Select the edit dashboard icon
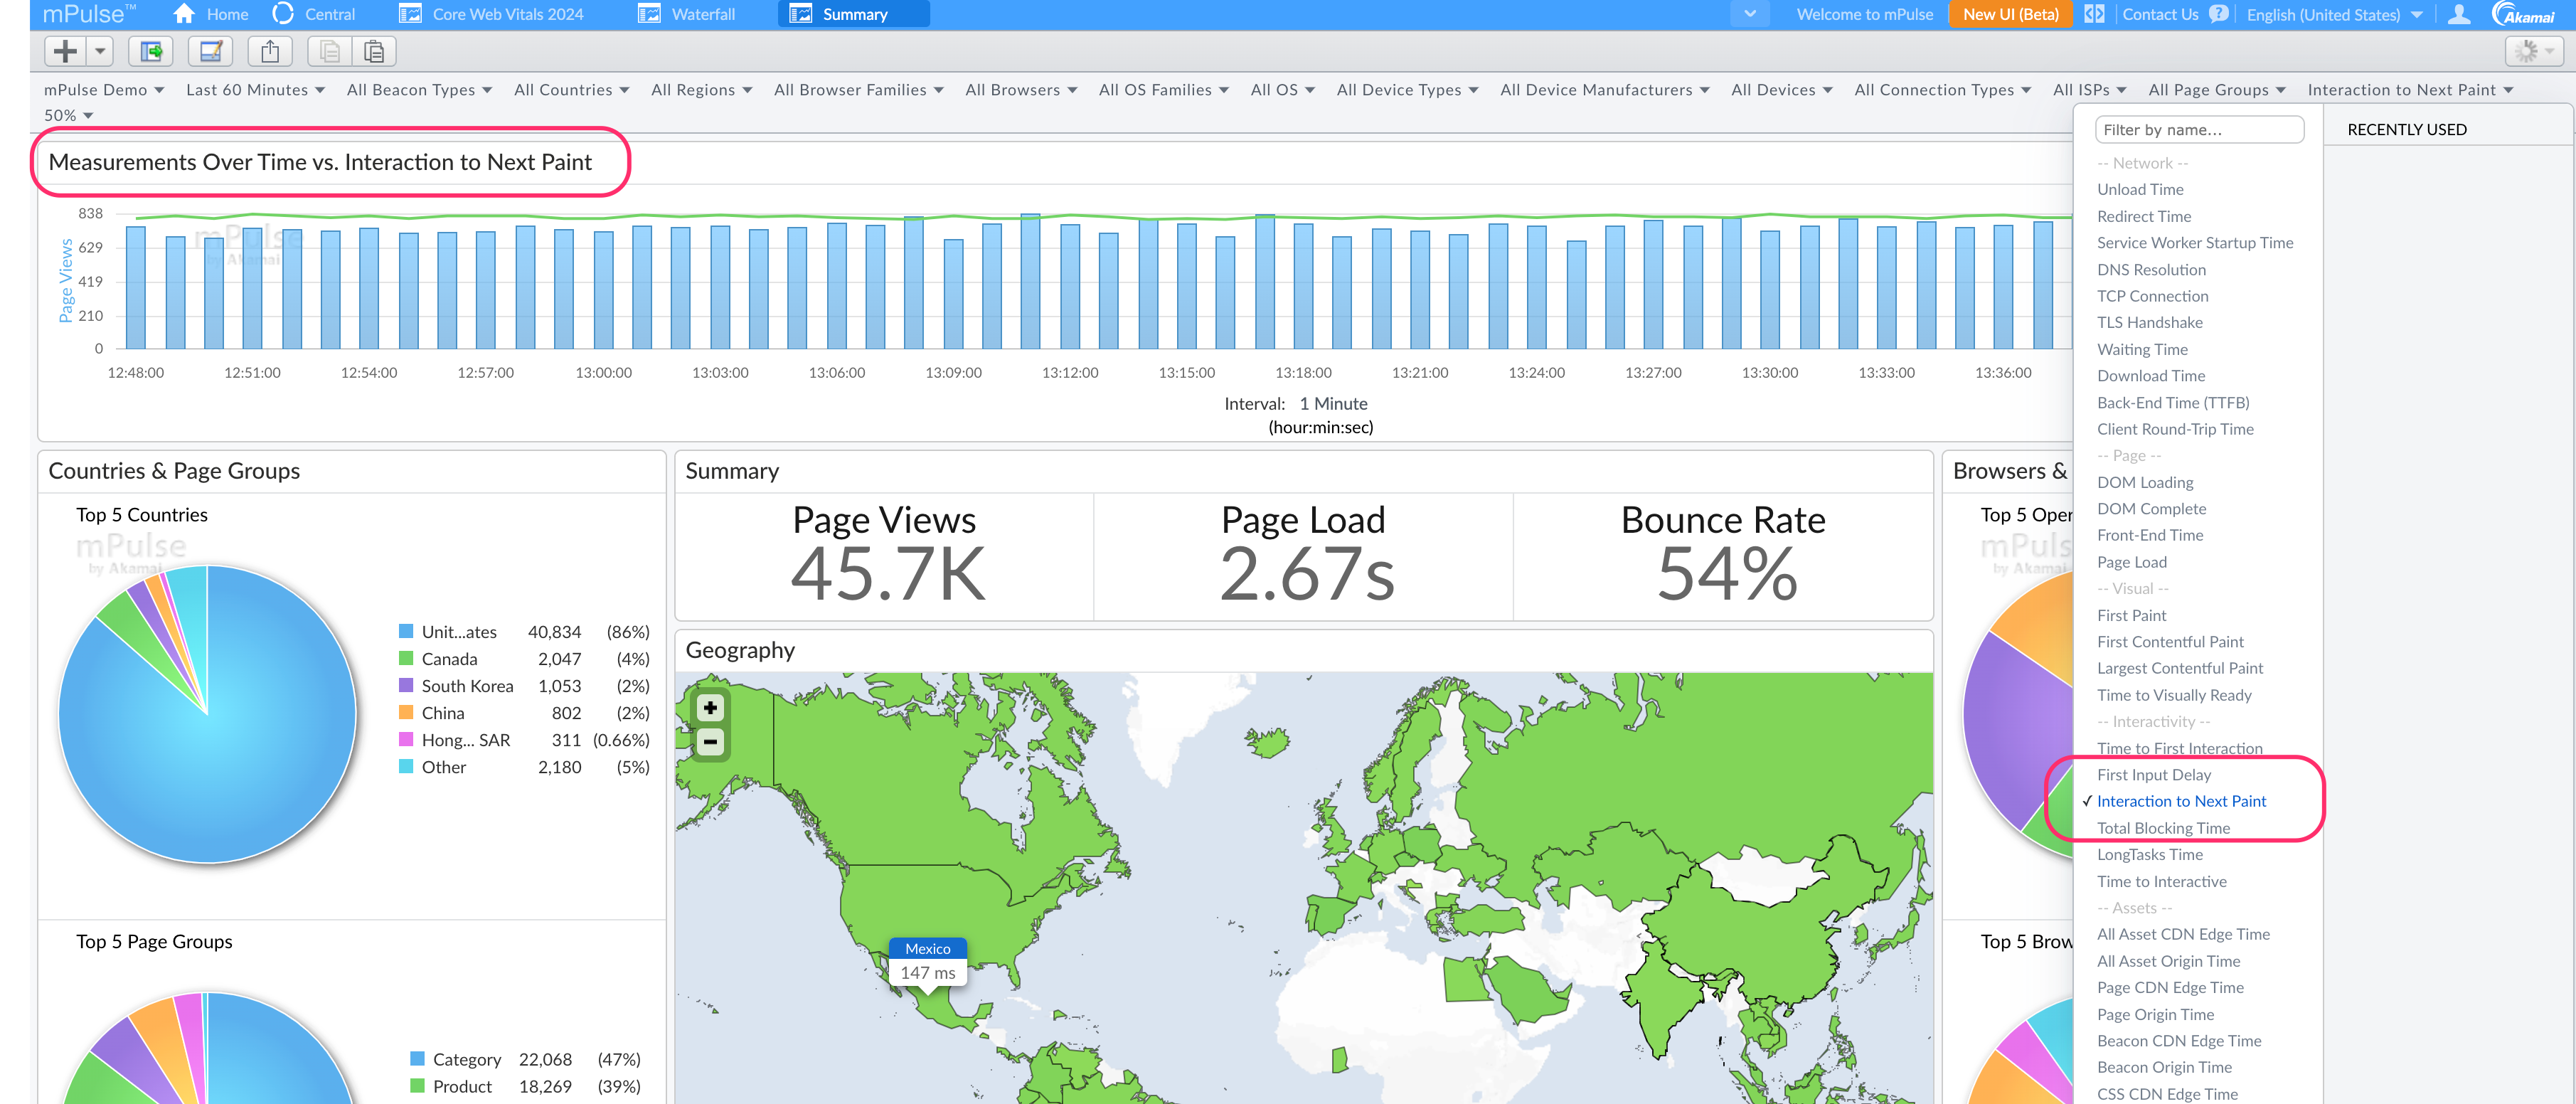The image size is (2576, 1104). click(x=209, y=51)
